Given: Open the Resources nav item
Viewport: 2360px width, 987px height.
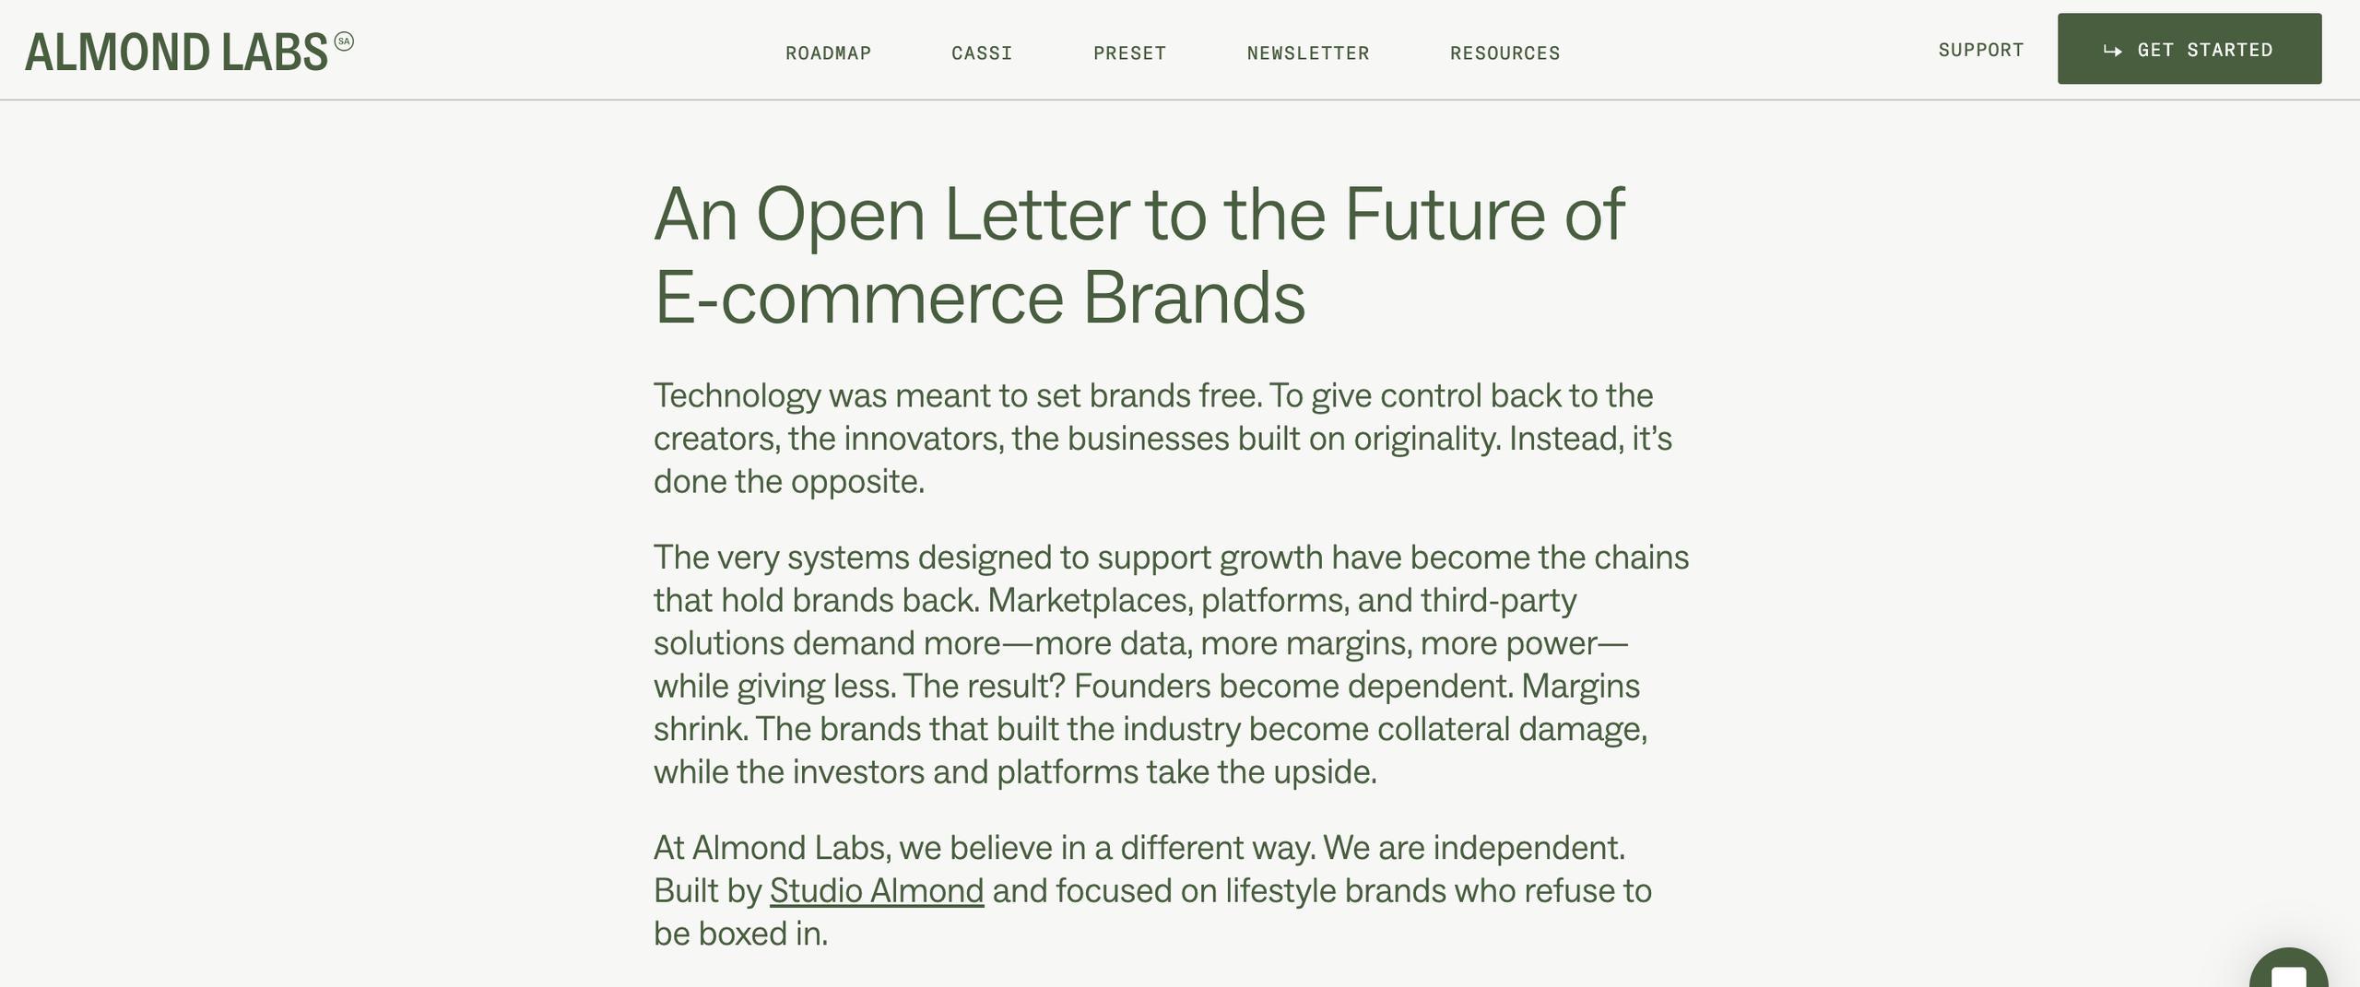Looking at the screenshot, I should point(1504,53).
